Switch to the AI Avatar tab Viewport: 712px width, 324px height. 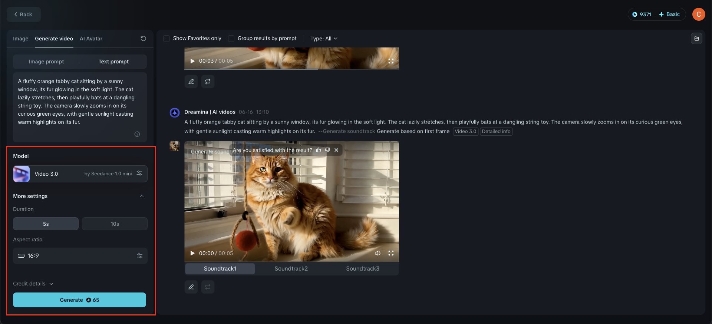pos(91,39)
